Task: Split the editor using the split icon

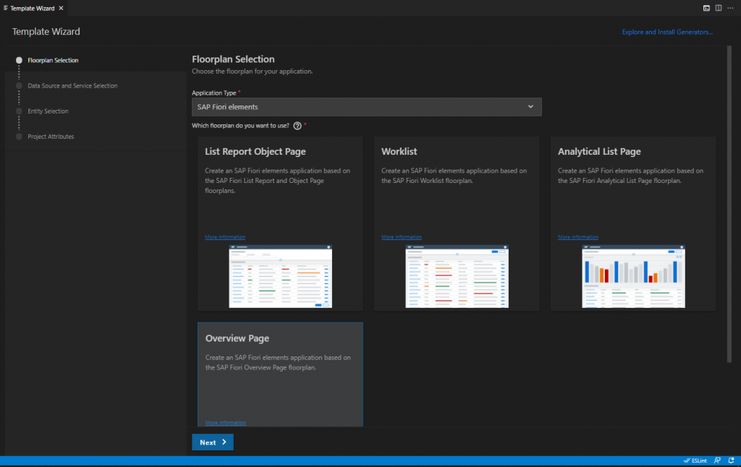Action: click(x=719, y=8)
